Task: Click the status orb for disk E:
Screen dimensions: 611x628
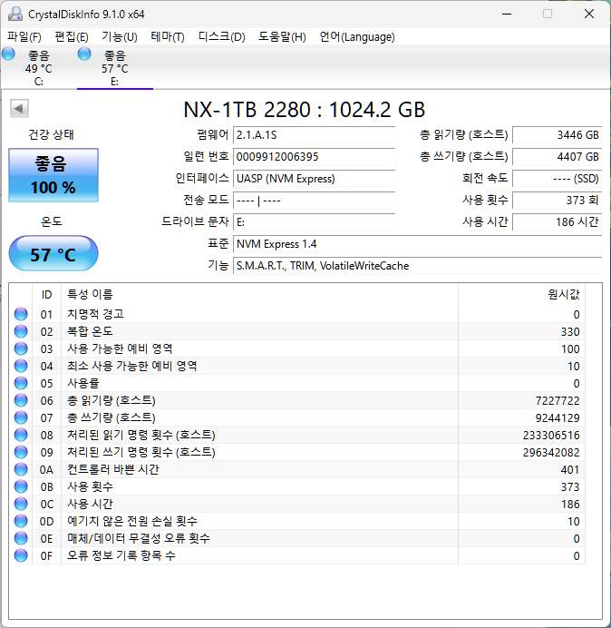Action: [84, 54]
